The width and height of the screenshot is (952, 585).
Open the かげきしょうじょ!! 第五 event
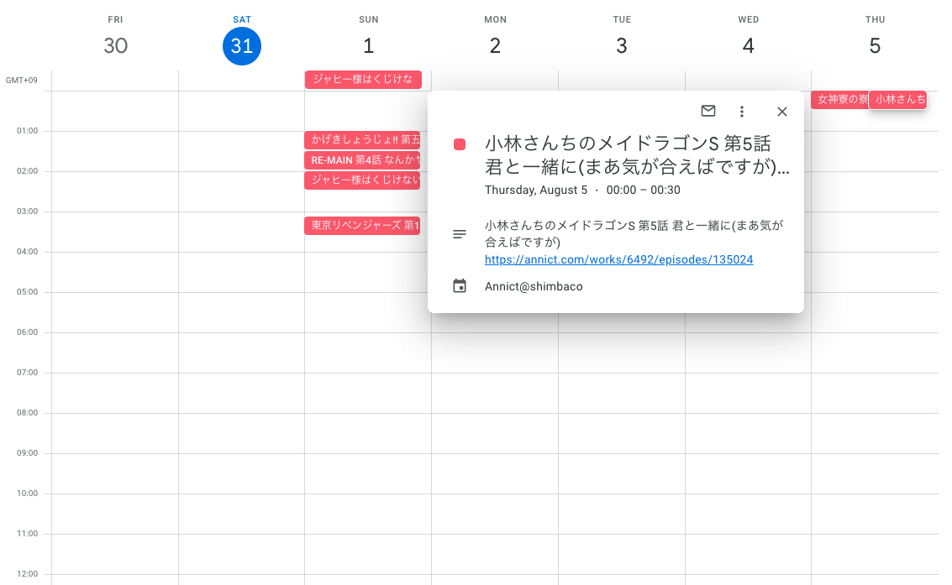coord(362,139)
